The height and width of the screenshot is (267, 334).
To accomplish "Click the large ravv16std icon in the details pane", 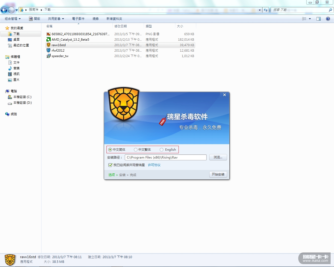I will [10, 260].
